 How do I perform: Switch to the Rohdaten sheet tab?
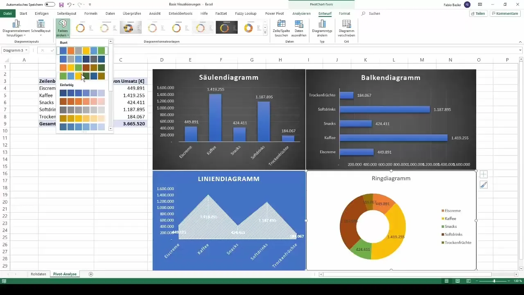pos(38,274)
